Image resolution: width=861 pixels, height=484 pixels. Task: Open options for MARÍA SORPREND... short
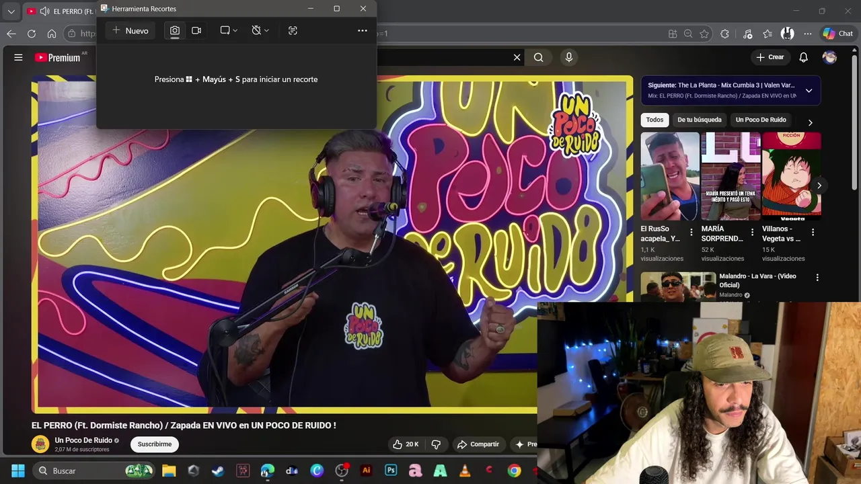751,233
